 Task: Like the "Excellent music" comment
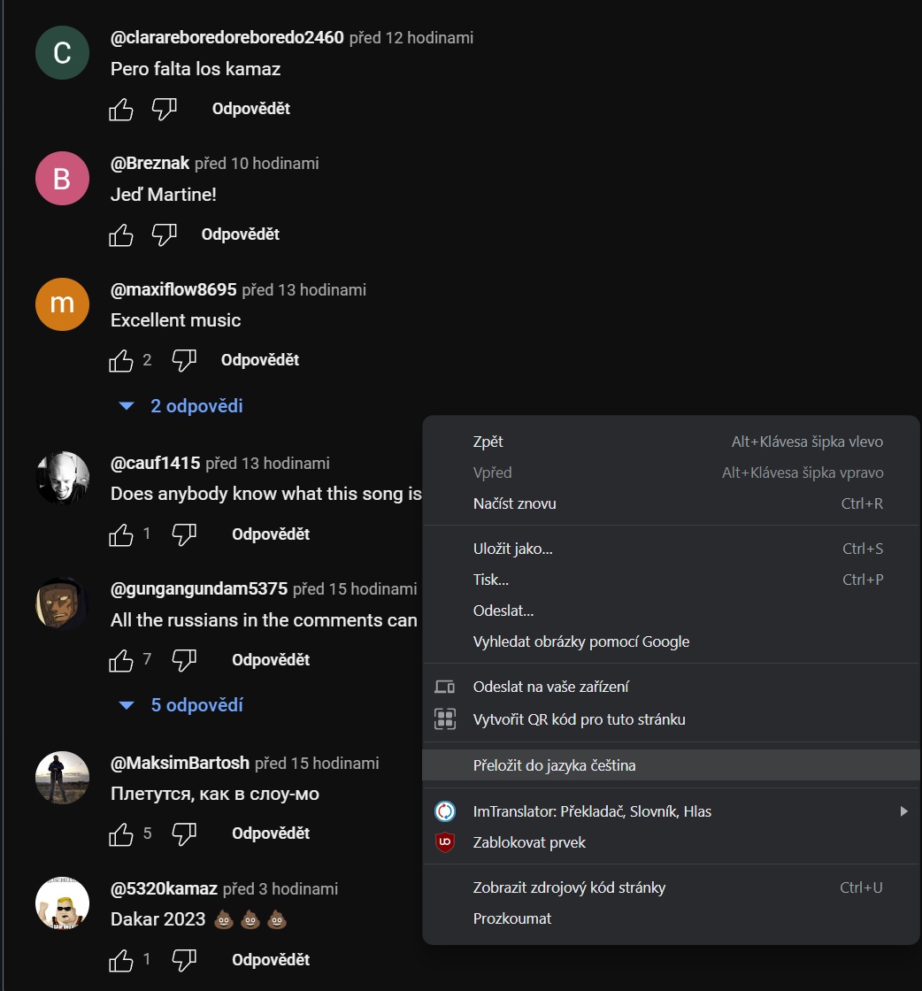tap(121, 360)
